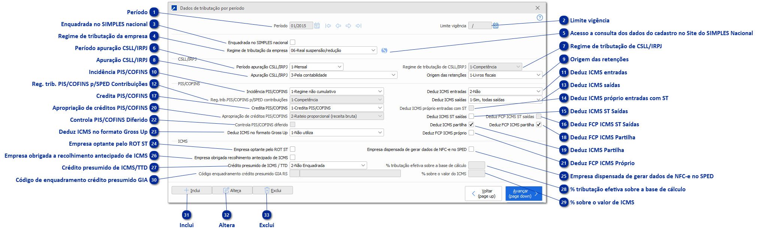Open Regime de tributação de CSLL/IRPJ dropdown

[495, 67]
